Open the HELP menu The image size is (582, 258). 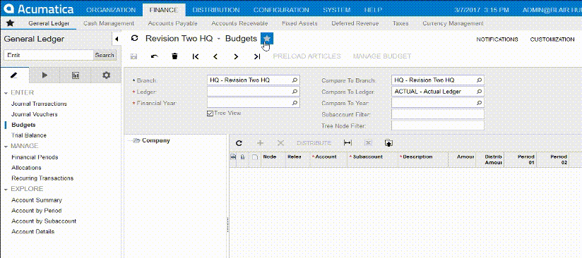coord(374,10)
